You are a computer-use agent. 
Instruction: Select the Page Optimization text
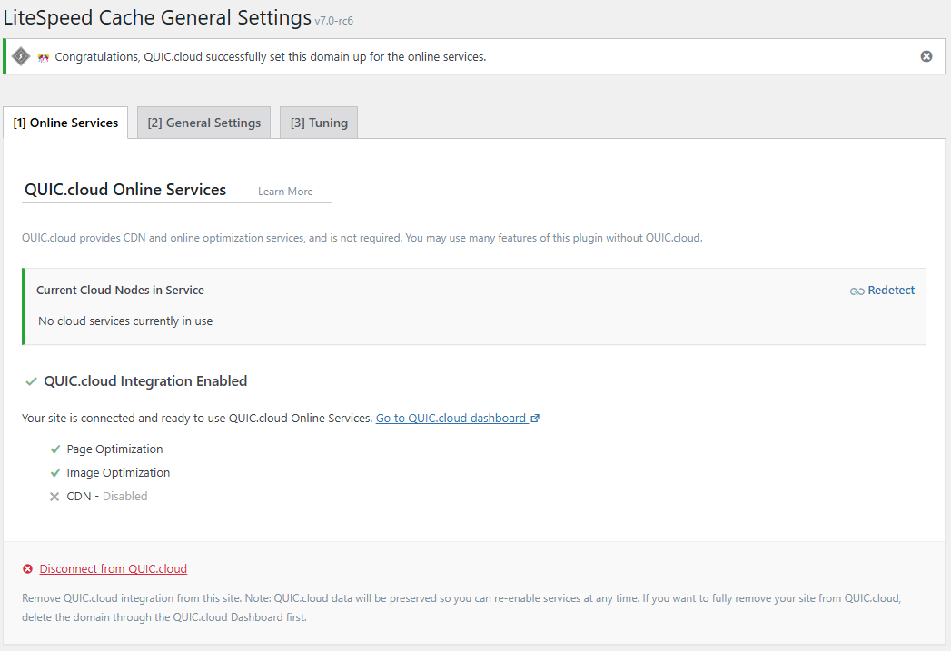[x=114, y=449]
